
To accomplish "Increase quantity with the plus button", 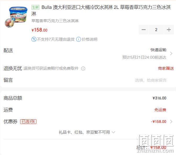I will tap(169, 30).
